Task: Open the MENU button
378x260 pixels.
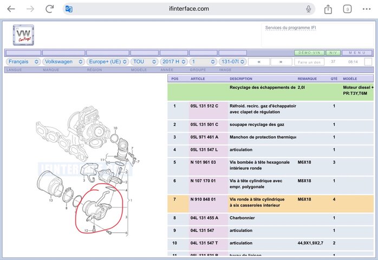Action: pyautogui.click(x=357, y=53)
